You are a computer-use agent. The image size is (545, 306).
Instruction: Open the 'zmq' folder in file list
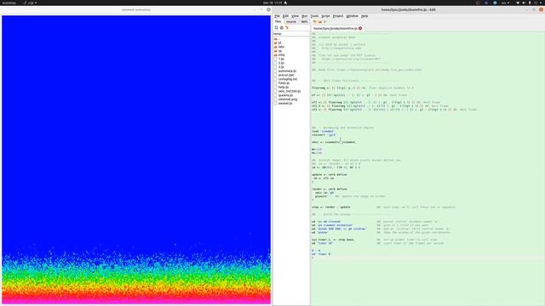pos(279,54)
